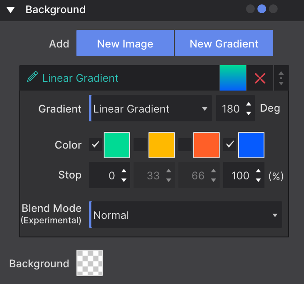Open the Blend Mode Normal dropdown

click(185, 215)
